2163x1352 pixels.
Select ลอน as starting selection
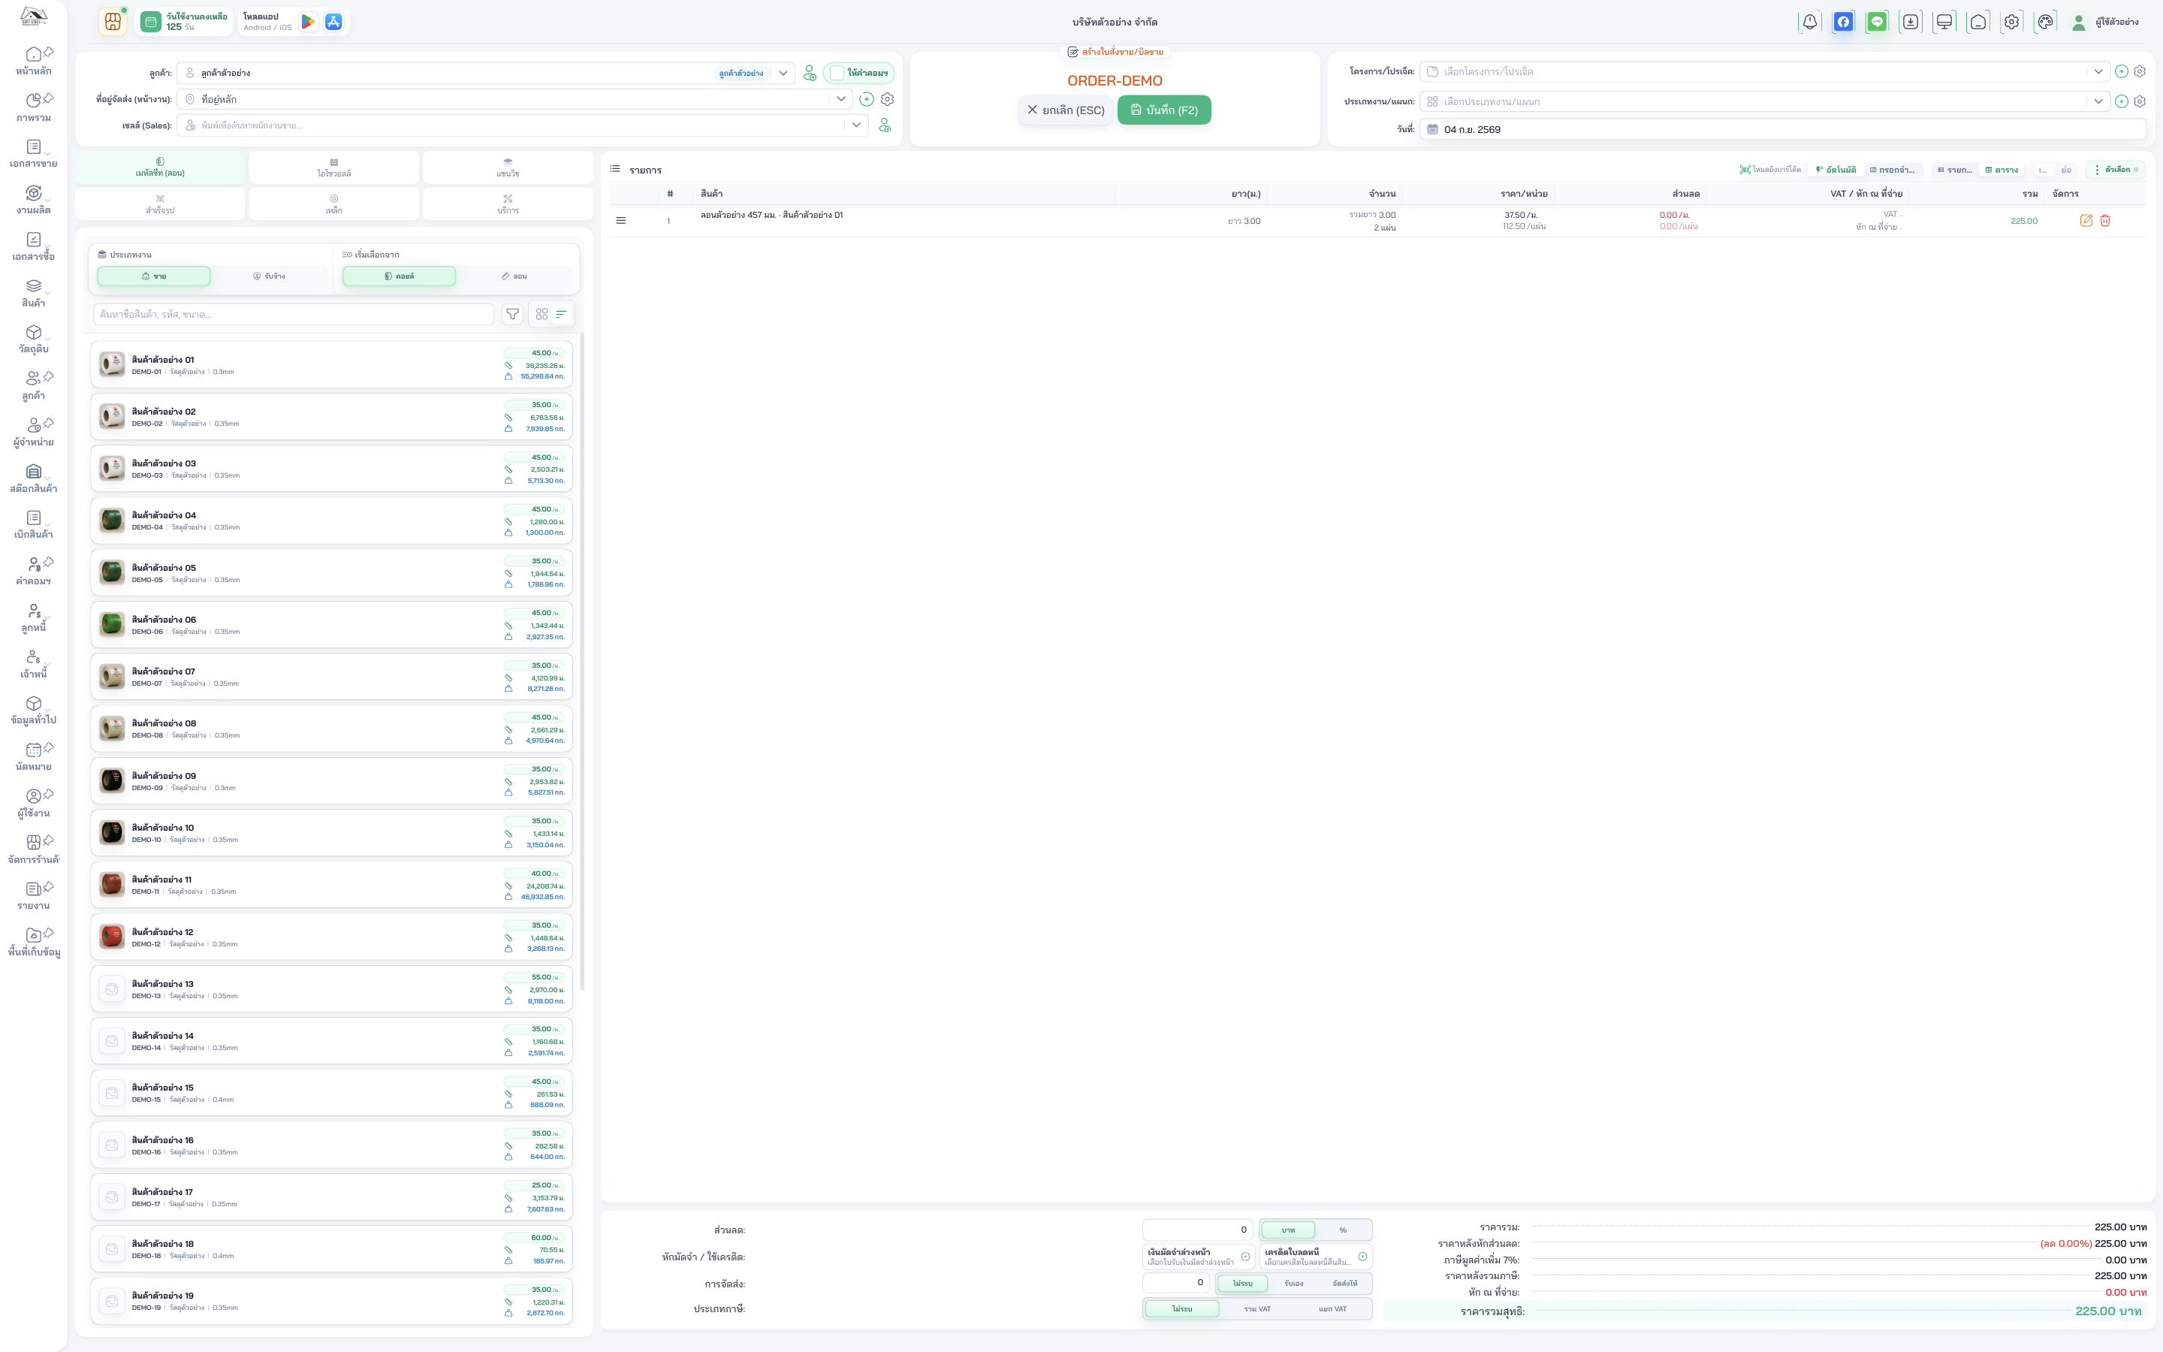click(x=514, y=276)
